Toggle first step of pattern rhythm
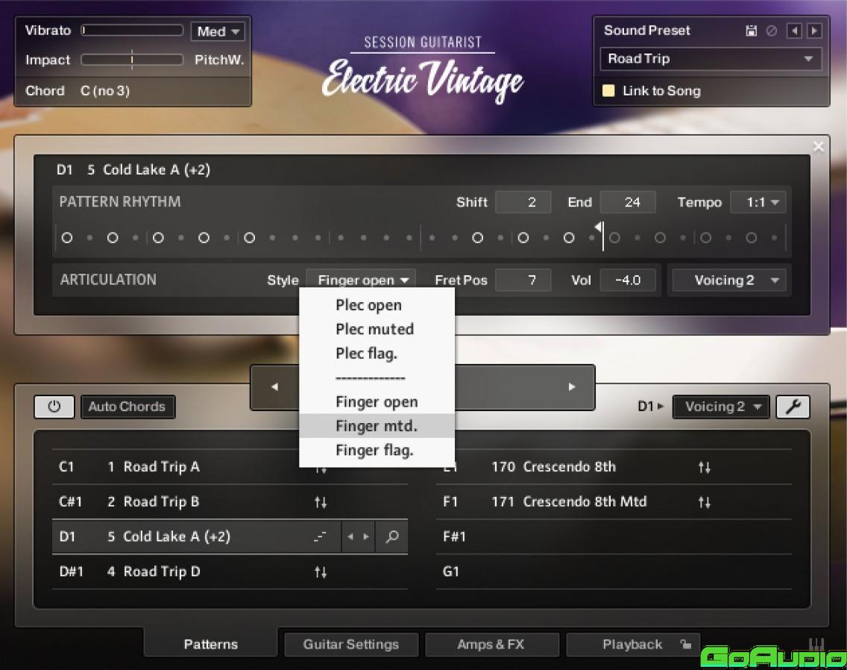This screenshot has width=847, height=670. (x=67, y=237)
